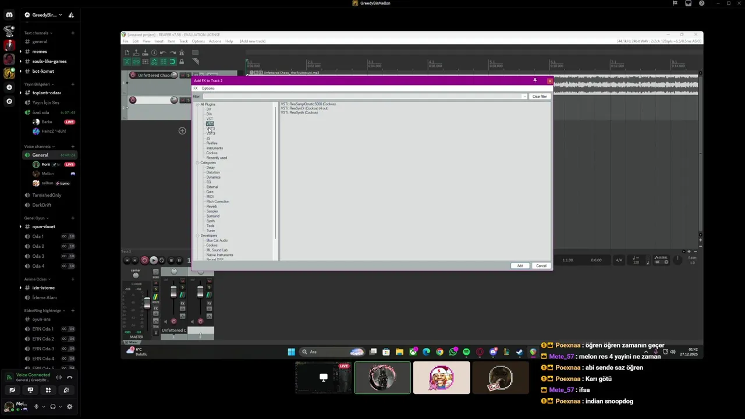Arm record on the empty second track

click(x=133, y=100)
